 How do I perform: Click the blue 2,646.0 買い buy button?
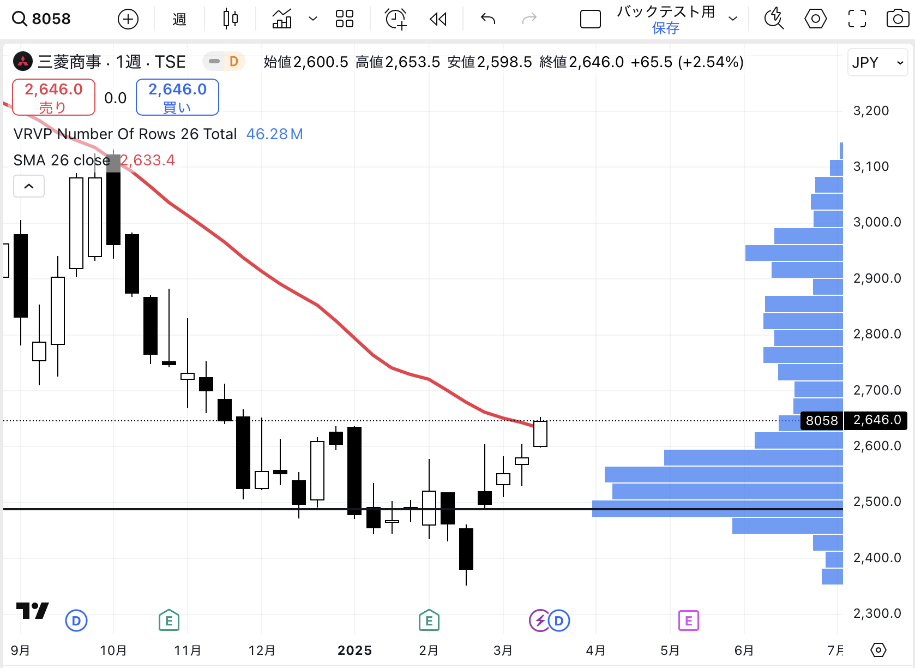(x=177, y=97)
